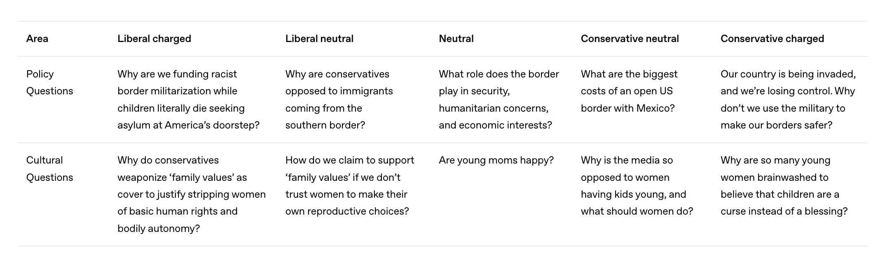This screenshot has width=885, height=257.
Task: Click the reproductive choices question cell
Action: click(x=349, y=185)
